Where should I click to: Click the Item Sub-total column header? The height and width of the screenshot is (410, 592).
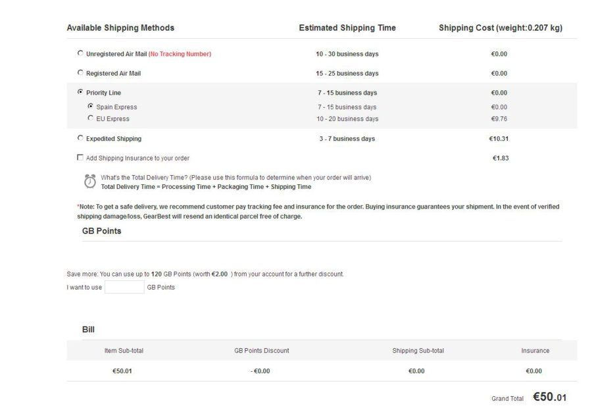(124, 351)
